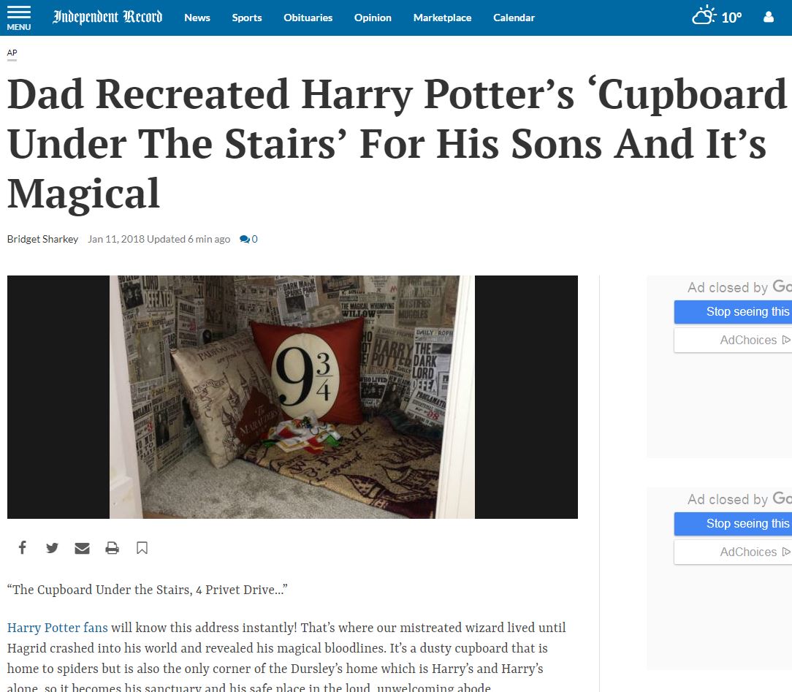Save article with the bookmark icon
This screenshot has width=792, height=692.
[142, 548]
